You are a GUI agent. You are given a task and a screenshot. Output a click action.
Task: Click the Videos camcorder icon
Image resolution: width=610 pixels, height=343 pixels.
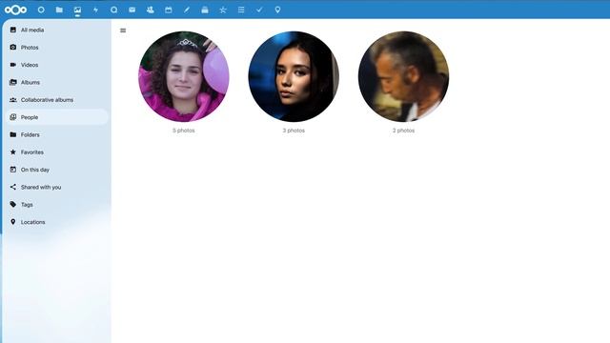[13, 65]
